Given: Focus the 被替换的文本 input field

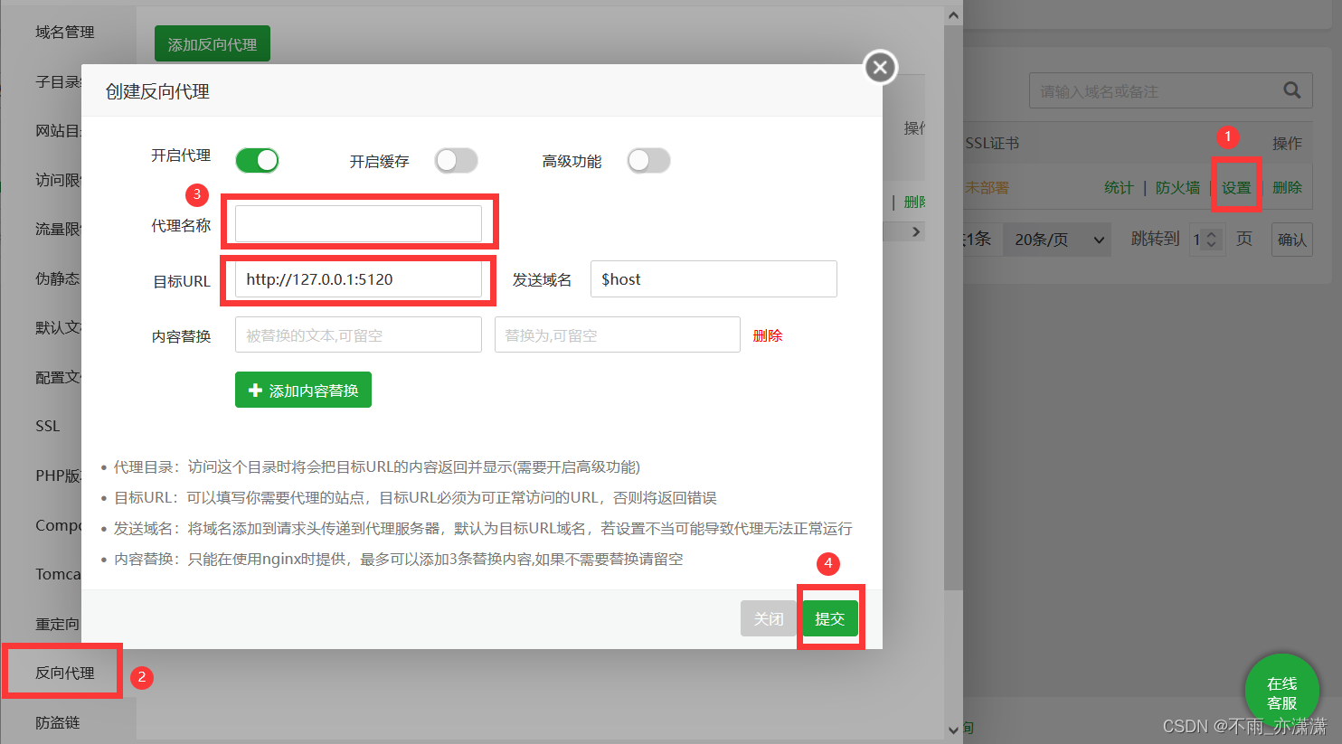Looking at the screenshot, I should tap(358, 335).
